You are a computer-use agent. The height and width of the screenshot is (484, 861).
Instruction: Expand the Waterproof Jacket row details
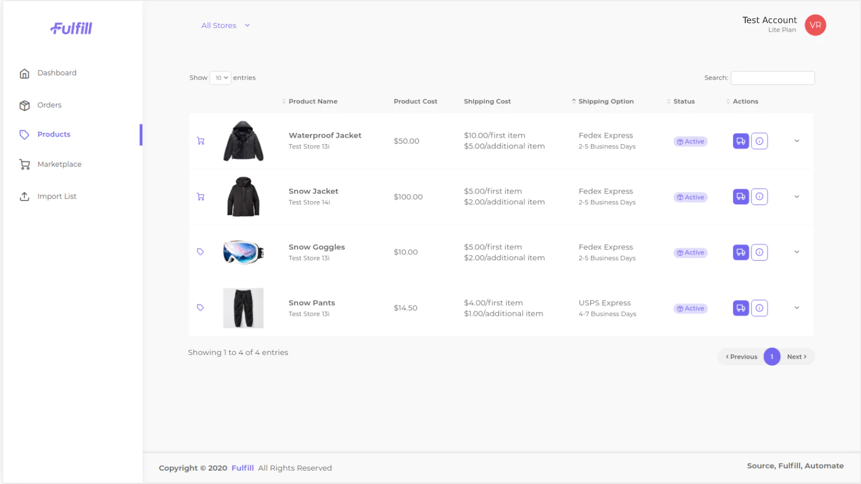click(x=796, y=141)
